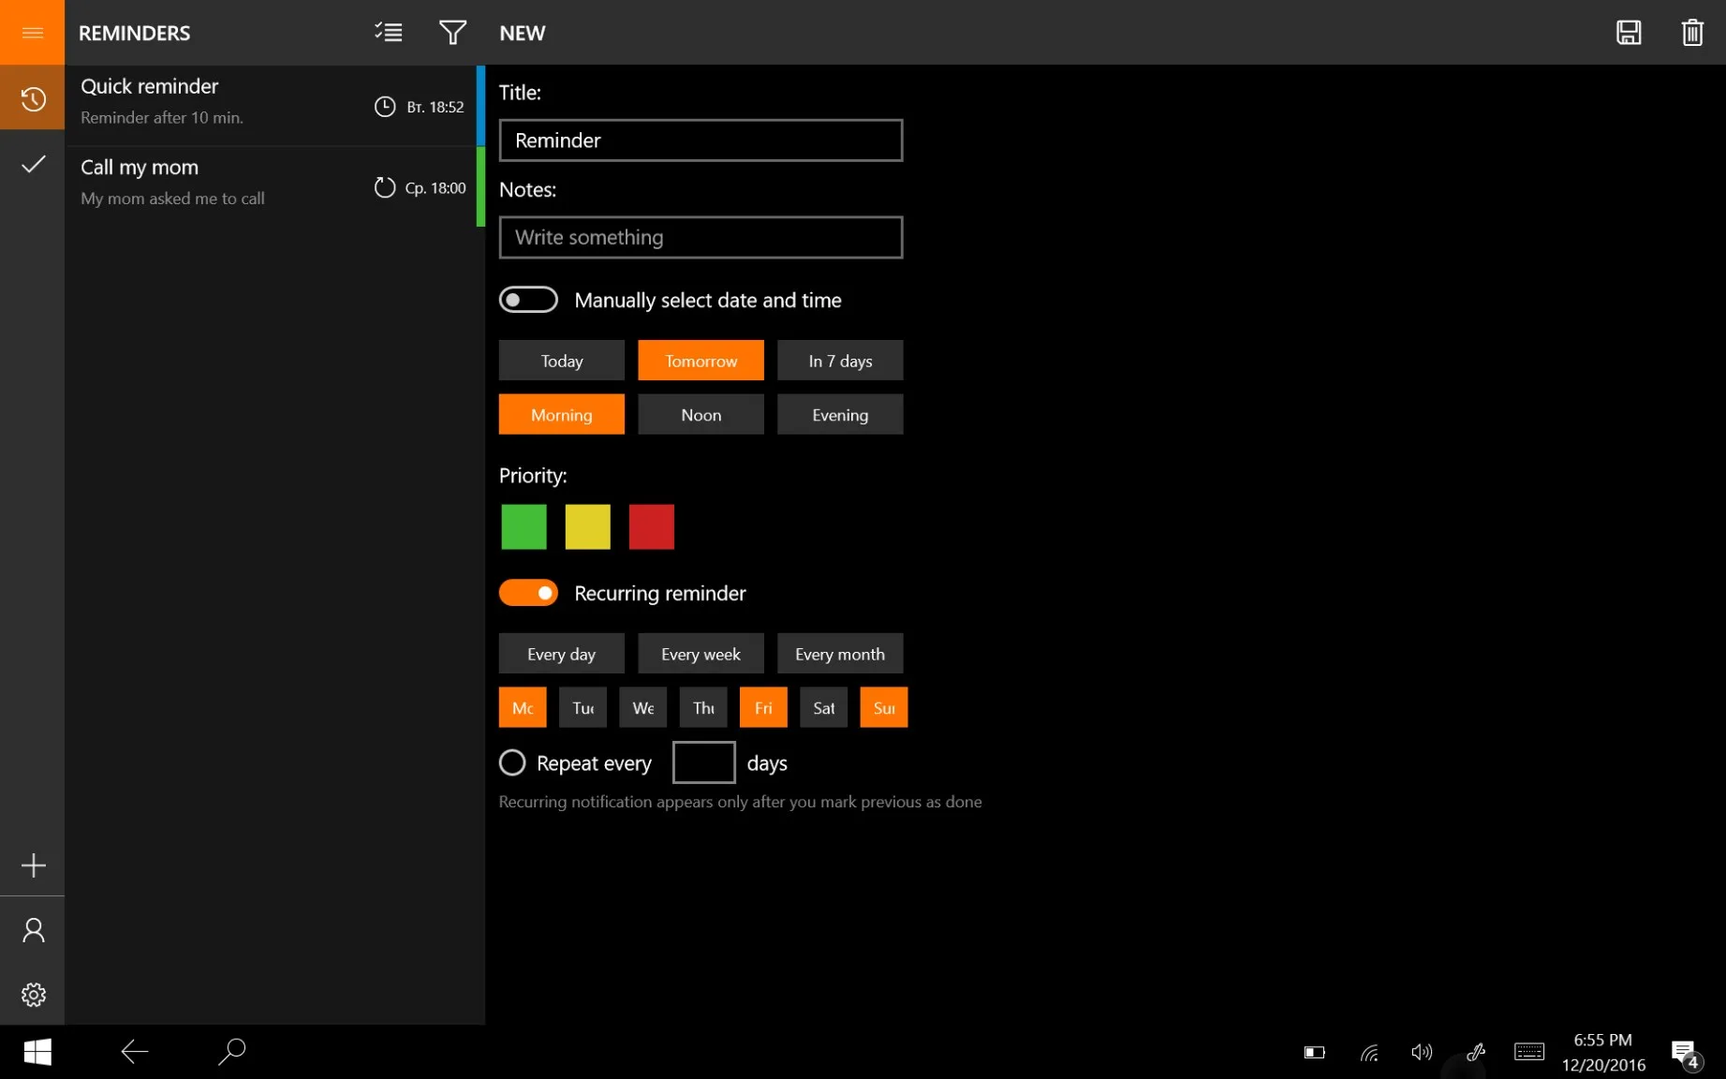This screenshot has height=1079, width=1726.
Task: Open app settings gear in sidebar
Action: click(x=33, y=995)
